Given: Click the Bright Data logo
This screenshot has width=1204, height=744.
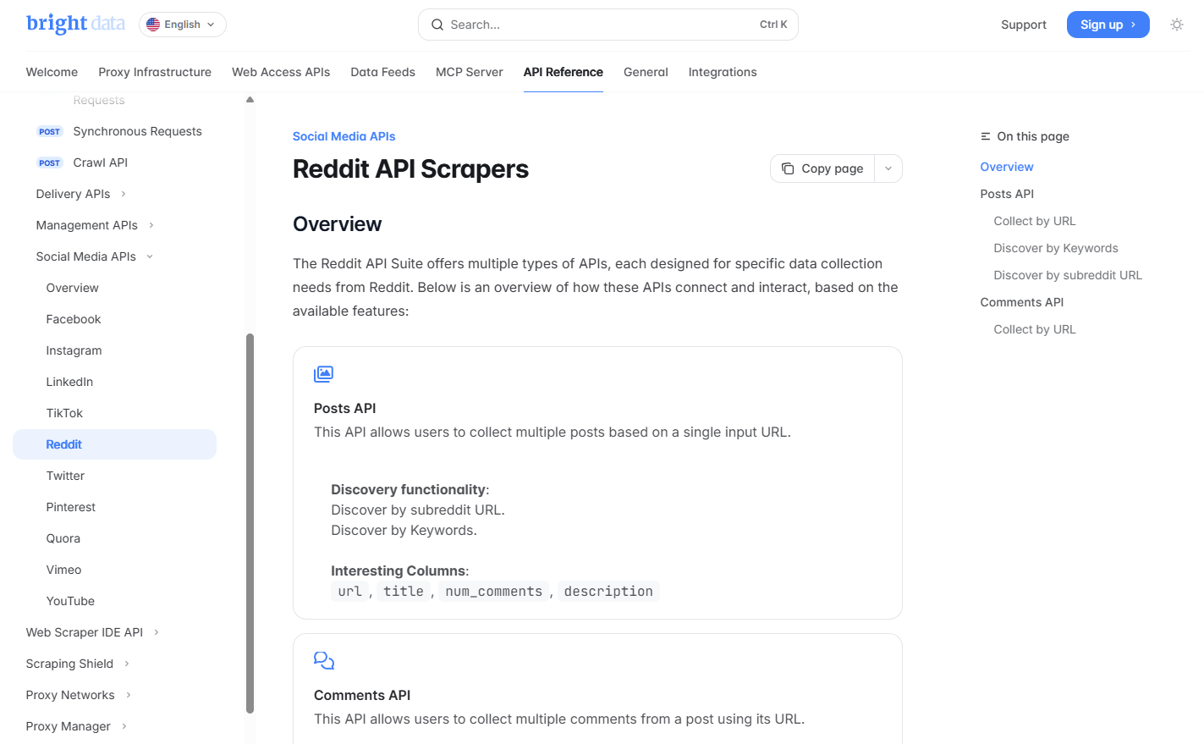Looking at the screenshot, I should tap(75, 23).
